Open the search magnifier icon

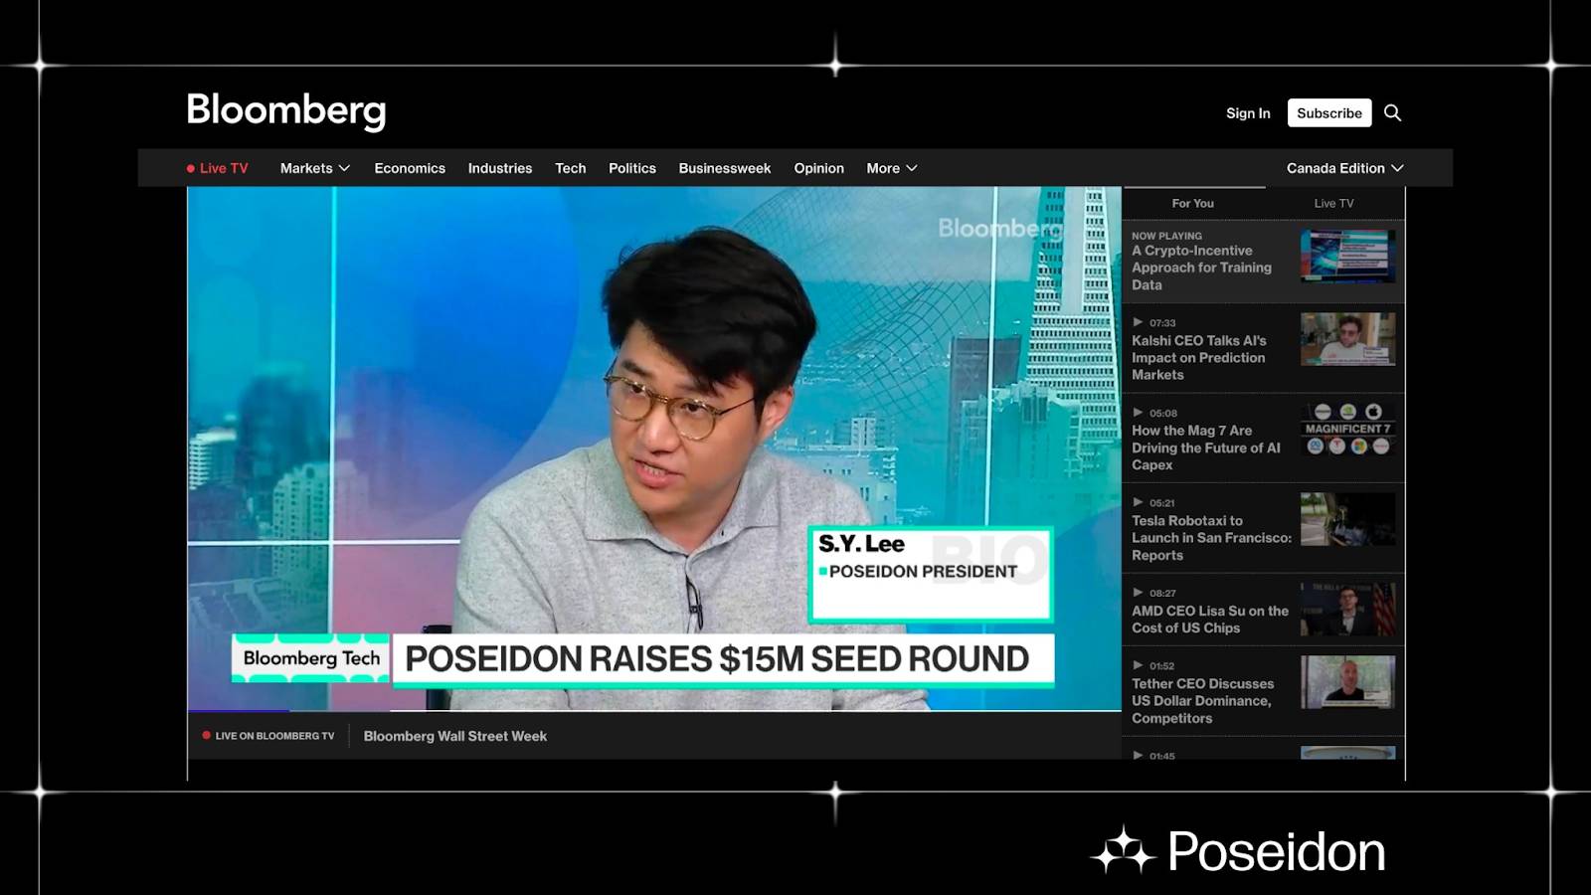coord(1392,112)
